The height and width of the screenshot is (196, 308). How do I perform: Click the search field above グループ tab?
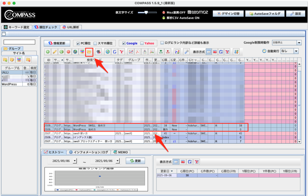pos(19,42)
